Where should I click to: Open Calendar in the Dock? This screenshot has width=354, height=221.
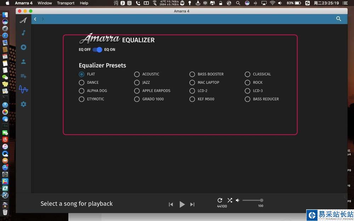[x=5, y=56]
